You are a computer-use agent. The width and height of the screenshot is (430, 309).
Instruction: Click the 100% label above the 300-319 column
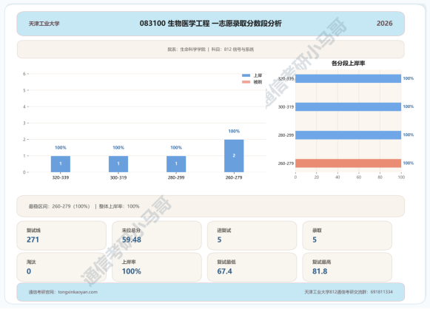pos(118,148)
